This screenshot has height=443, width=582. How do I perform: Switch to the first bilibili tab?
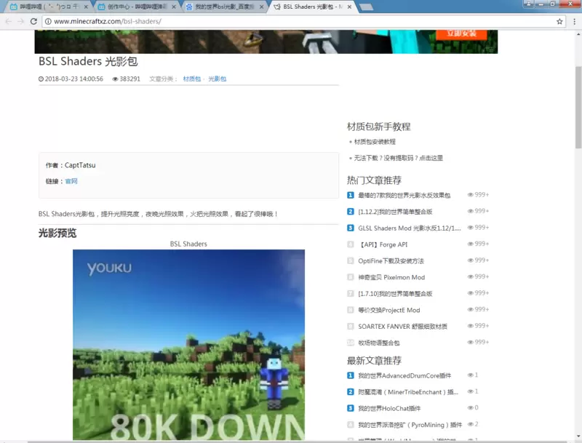click(48, 7)
